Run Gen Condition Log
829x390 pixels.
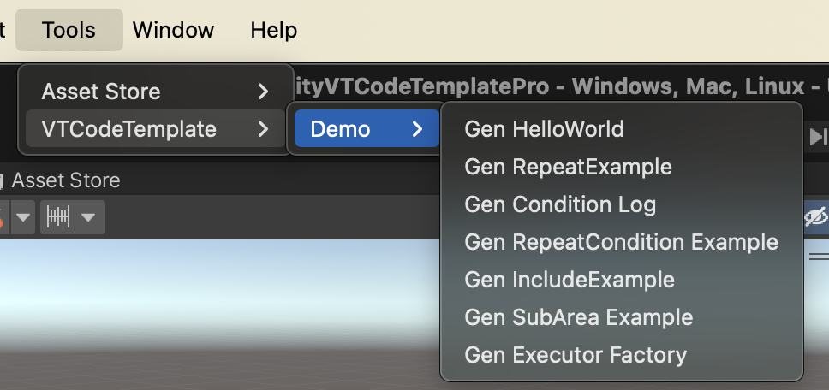[x=560, y=204]
